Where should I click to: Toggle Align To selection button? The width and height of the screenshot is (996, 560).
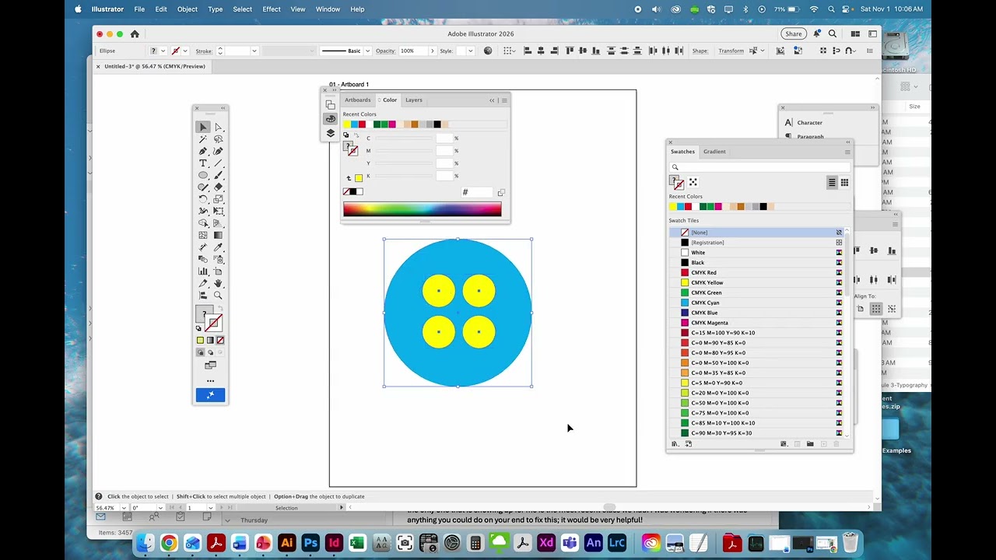pyautogui.click(x=876, y=309)
